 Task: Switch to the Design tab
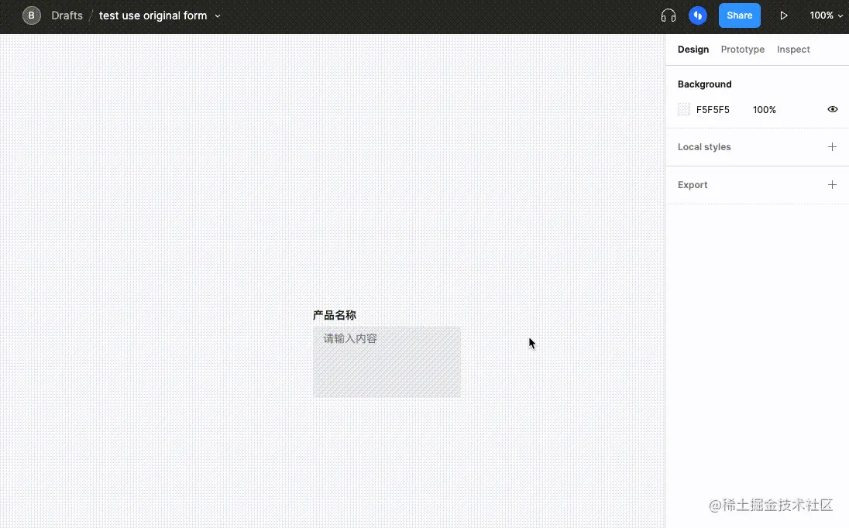click(x=693, y=50)
